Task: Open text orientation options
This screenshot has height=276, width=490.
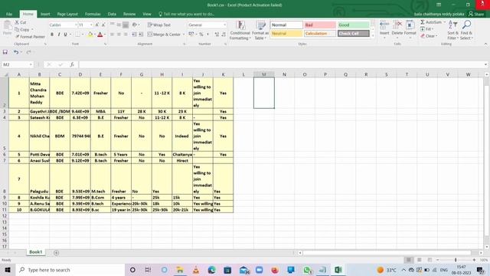Action: [135, 25]
